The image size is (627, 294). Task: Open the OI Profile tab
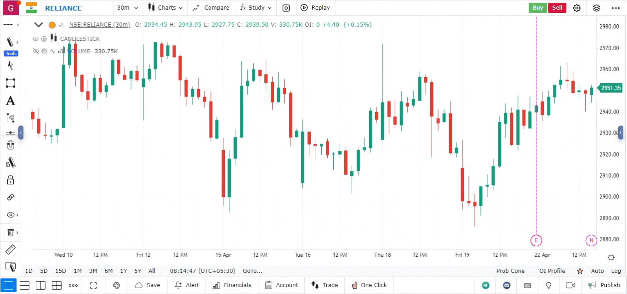552,271
